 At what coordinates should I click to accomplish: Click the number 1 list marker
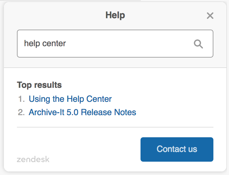tap(22, 99)
